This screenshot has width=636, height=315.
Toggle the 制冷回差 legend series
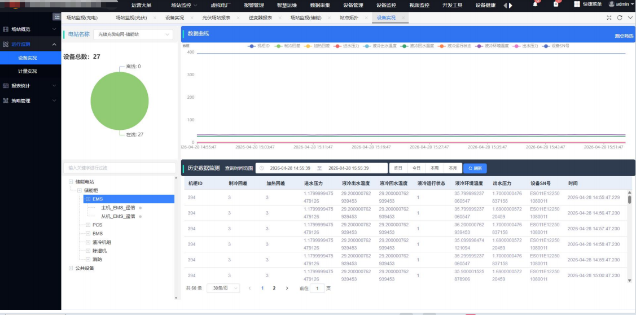[x=288, y=46]
